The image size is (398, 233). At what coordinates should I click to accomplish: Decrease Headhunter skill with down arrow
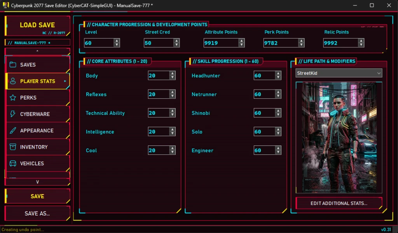coord(278,77)
